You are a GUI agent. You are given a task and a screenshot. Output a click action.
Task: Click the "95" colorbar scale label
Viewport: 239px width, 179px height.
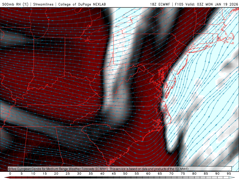(229, 174)
